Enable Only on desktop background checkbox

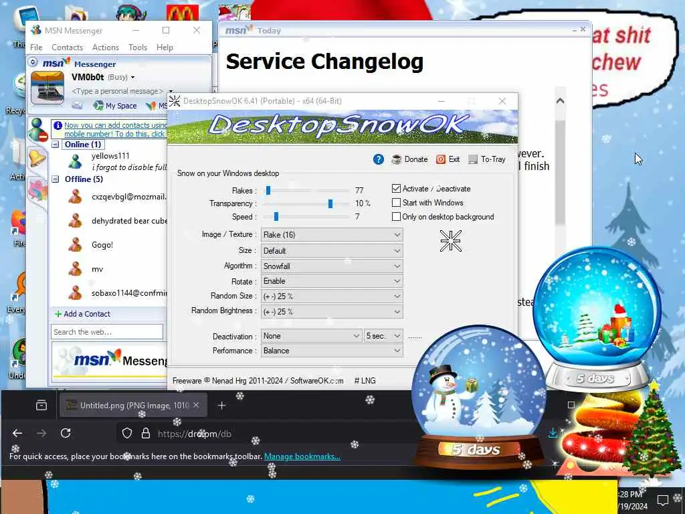396,216
